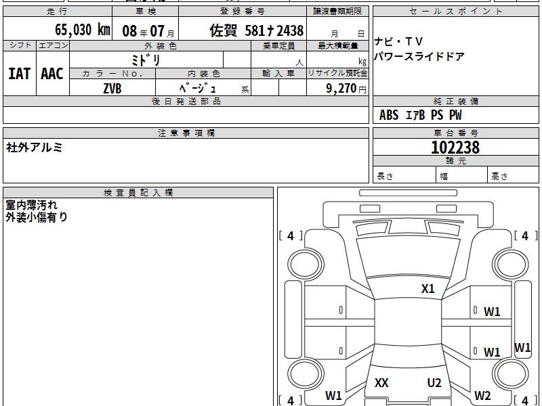
Task: Click the エアコン header label
Action: (x=54, y=45)
